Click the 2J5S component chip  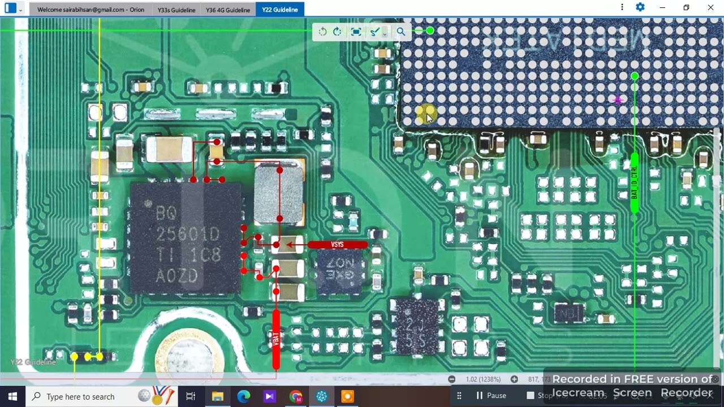(x=417, y=327)
